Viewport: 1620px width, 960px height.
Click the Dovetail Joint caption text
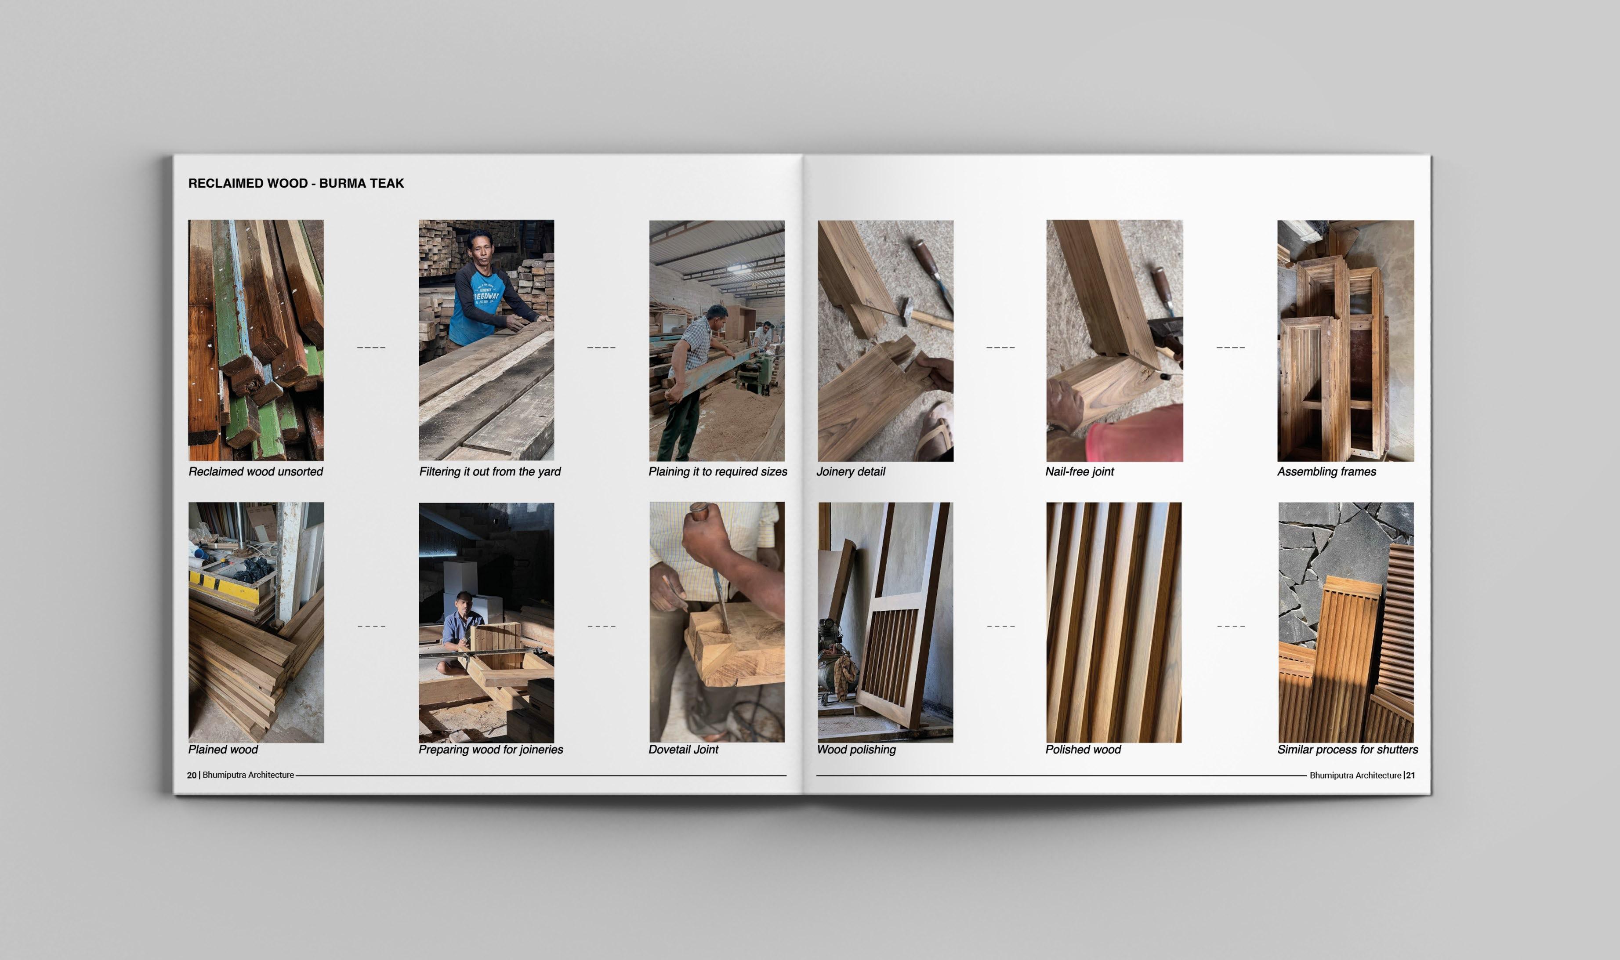(683, 750)
